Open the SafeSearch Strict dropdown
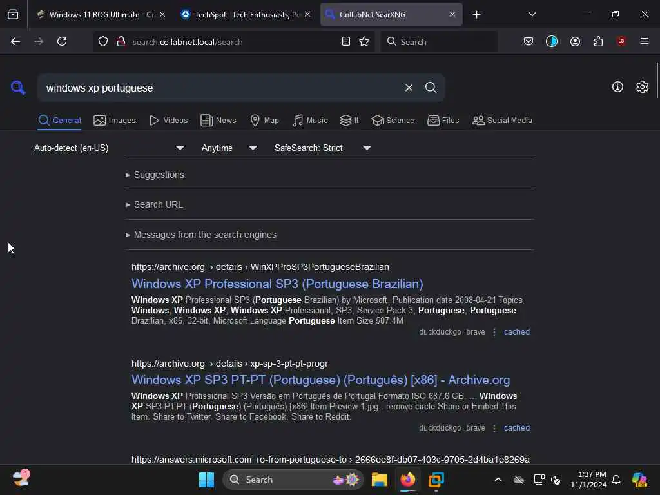The image size is (660, 495). coord(322,148)
